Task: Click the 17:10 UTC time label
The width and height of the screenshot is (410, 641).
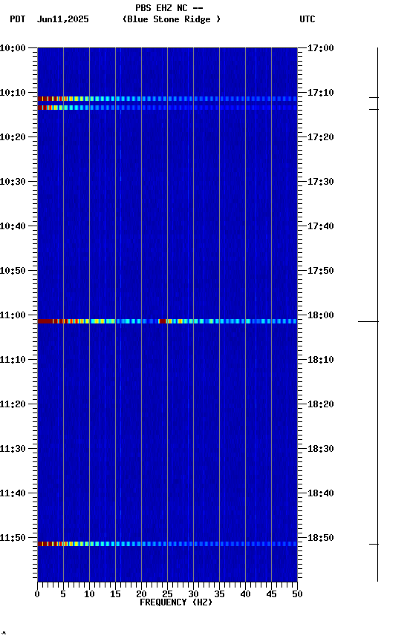Action: click(x=321, y=93)
